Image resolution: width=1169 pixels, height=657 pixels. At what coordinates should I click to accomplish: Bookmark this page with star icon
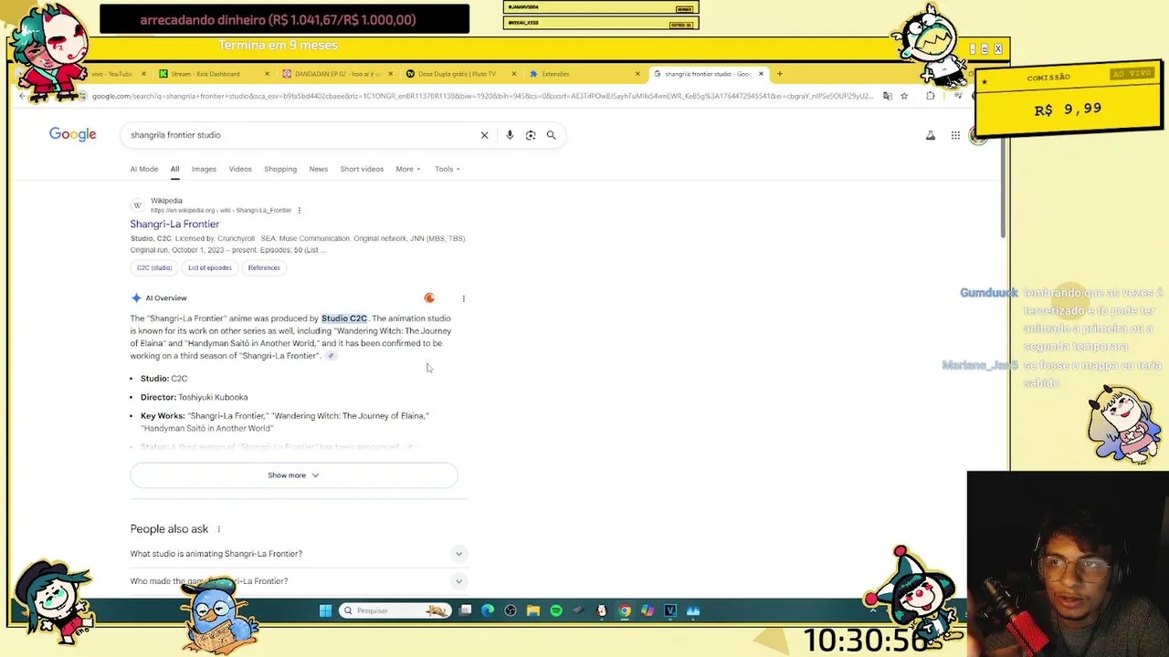tap(904, 96)
